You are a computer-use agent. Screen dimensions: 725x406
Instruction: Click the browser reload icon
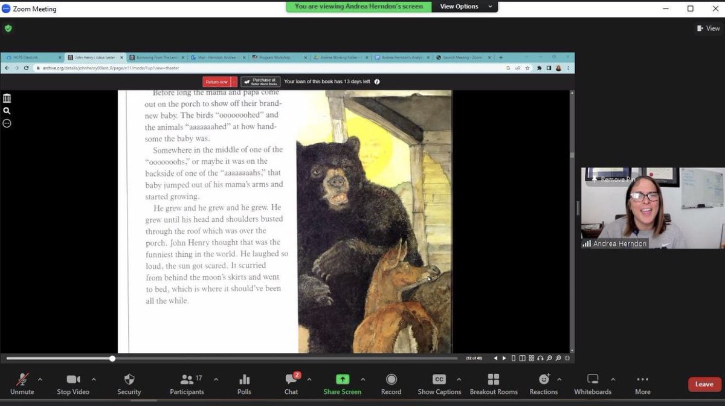26,68
